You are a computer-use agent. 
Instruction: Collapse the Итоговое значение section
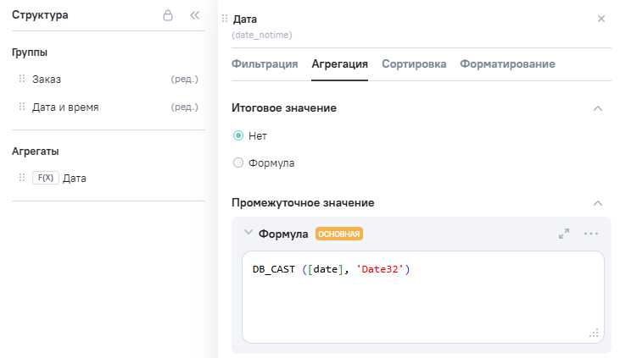[597, 108]
